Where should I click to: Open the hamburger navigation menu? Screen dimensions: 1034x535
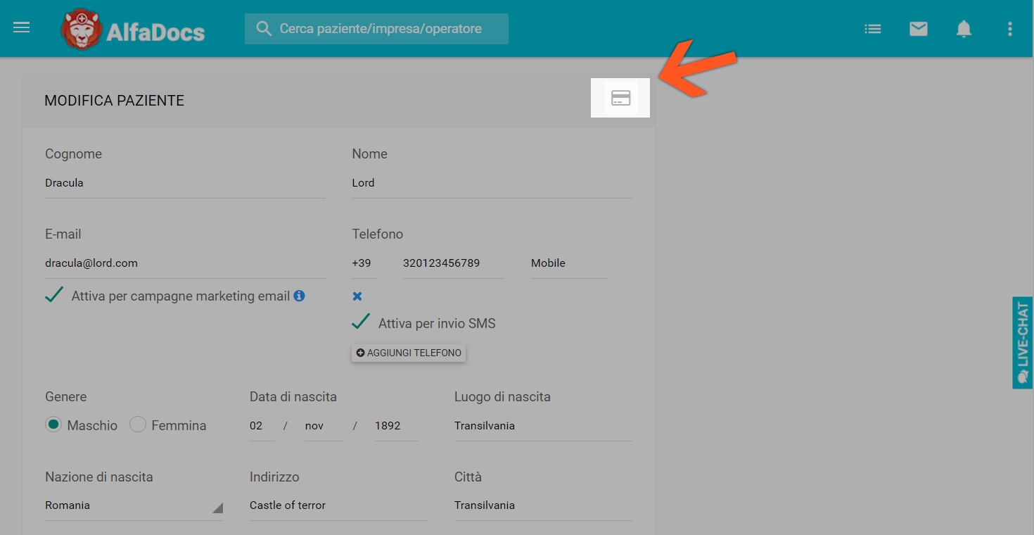click(22, 28)
